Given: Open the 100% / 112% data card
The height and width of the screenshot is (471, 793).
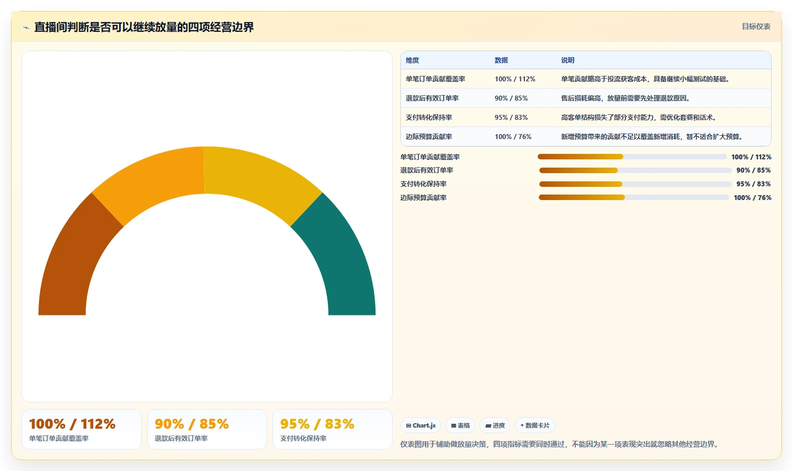Looking at the screenshot, I should pos(81,429).
